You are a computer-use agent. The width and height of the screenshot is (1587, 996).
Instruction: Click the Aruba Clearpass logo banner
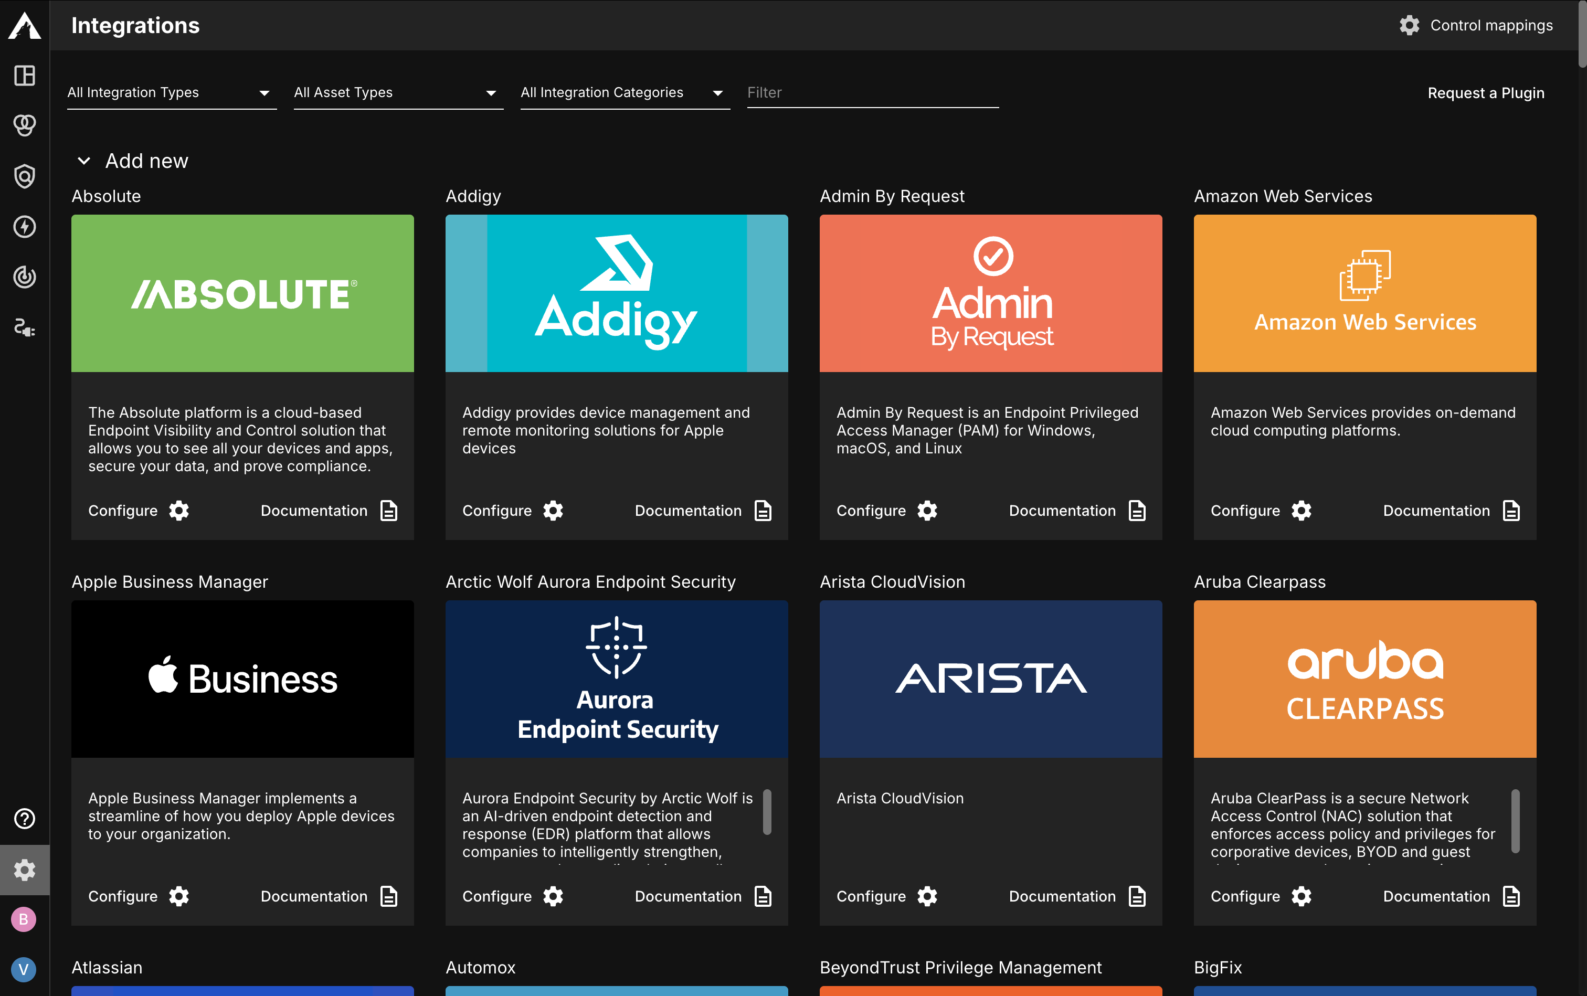[x=1365, y=679]
